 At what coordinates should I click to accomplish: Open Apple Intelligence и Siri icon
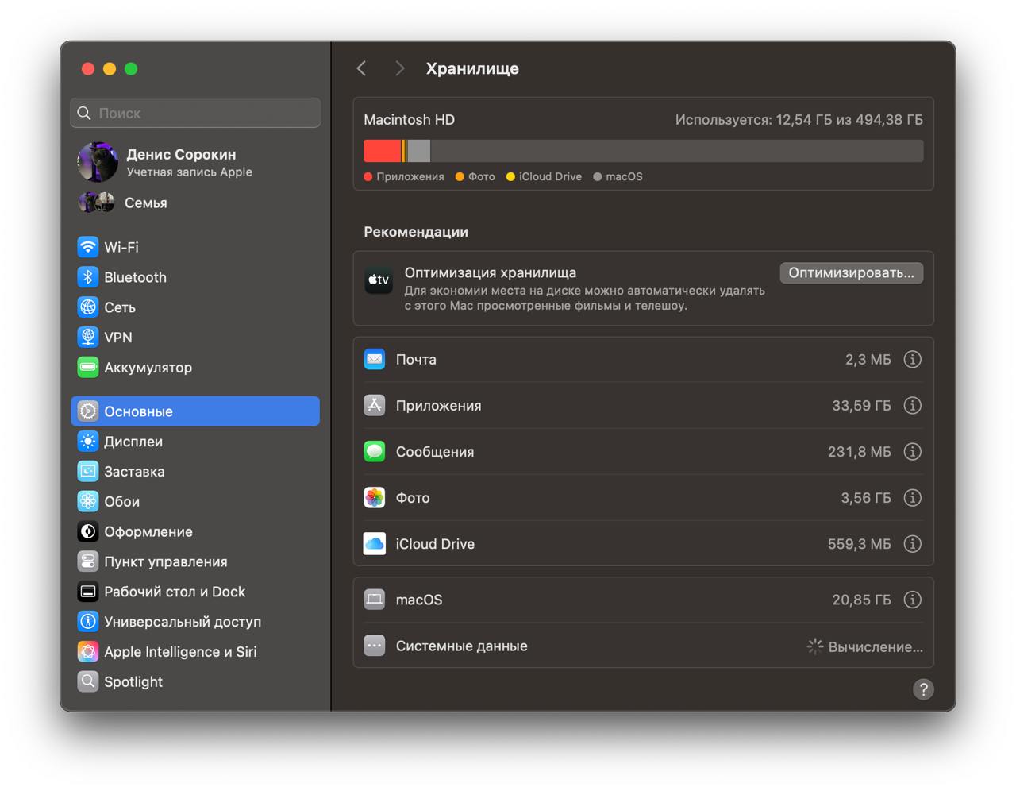(88, 652)
